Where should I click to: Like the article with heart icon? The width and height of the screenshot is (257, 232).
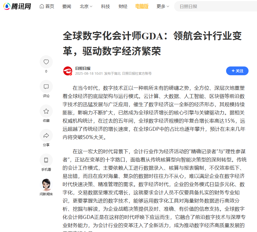coord(46,62)
